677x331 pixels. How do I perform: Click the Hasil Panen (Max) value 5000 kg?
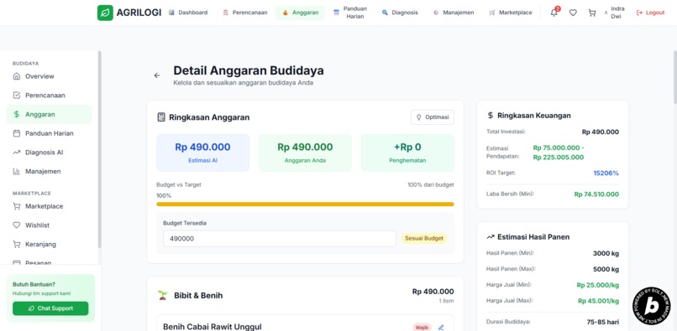tap(606, 269)
